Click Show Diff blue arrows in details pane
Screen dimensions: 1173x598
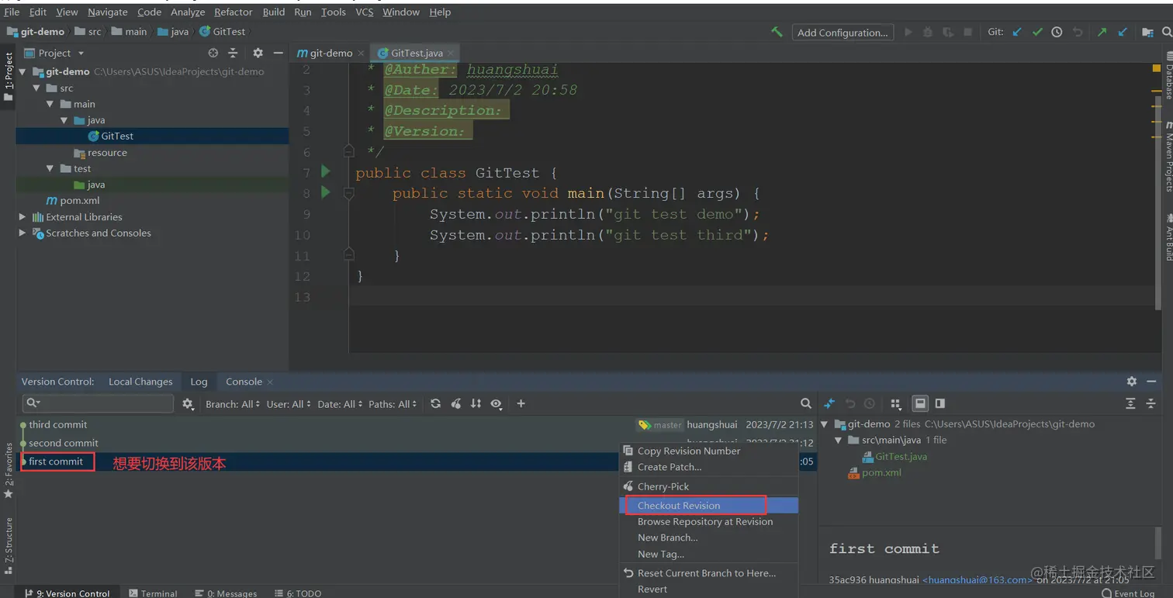point(829,403)
